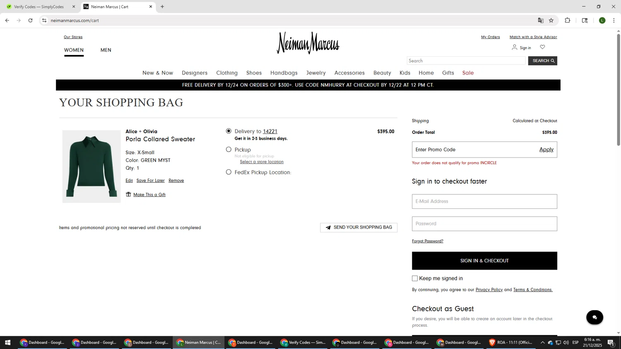Open My Orders link

pos(490,37)
